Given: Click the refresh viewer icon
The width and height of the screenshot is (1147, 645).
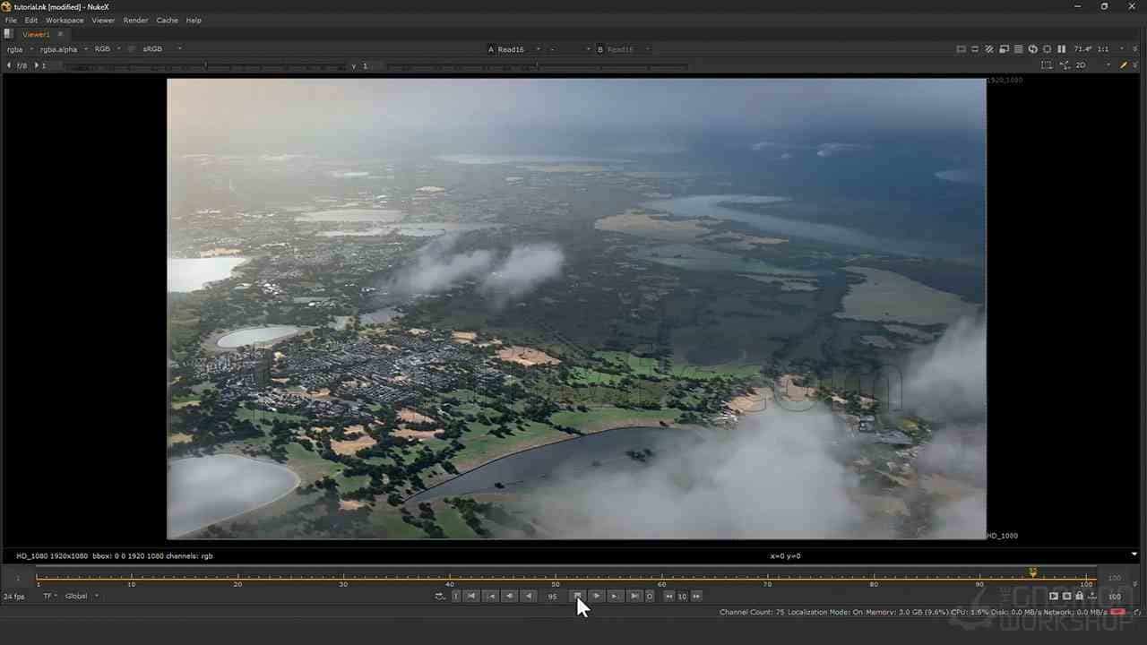Looking at the screenshot, I should (1032, 49).
